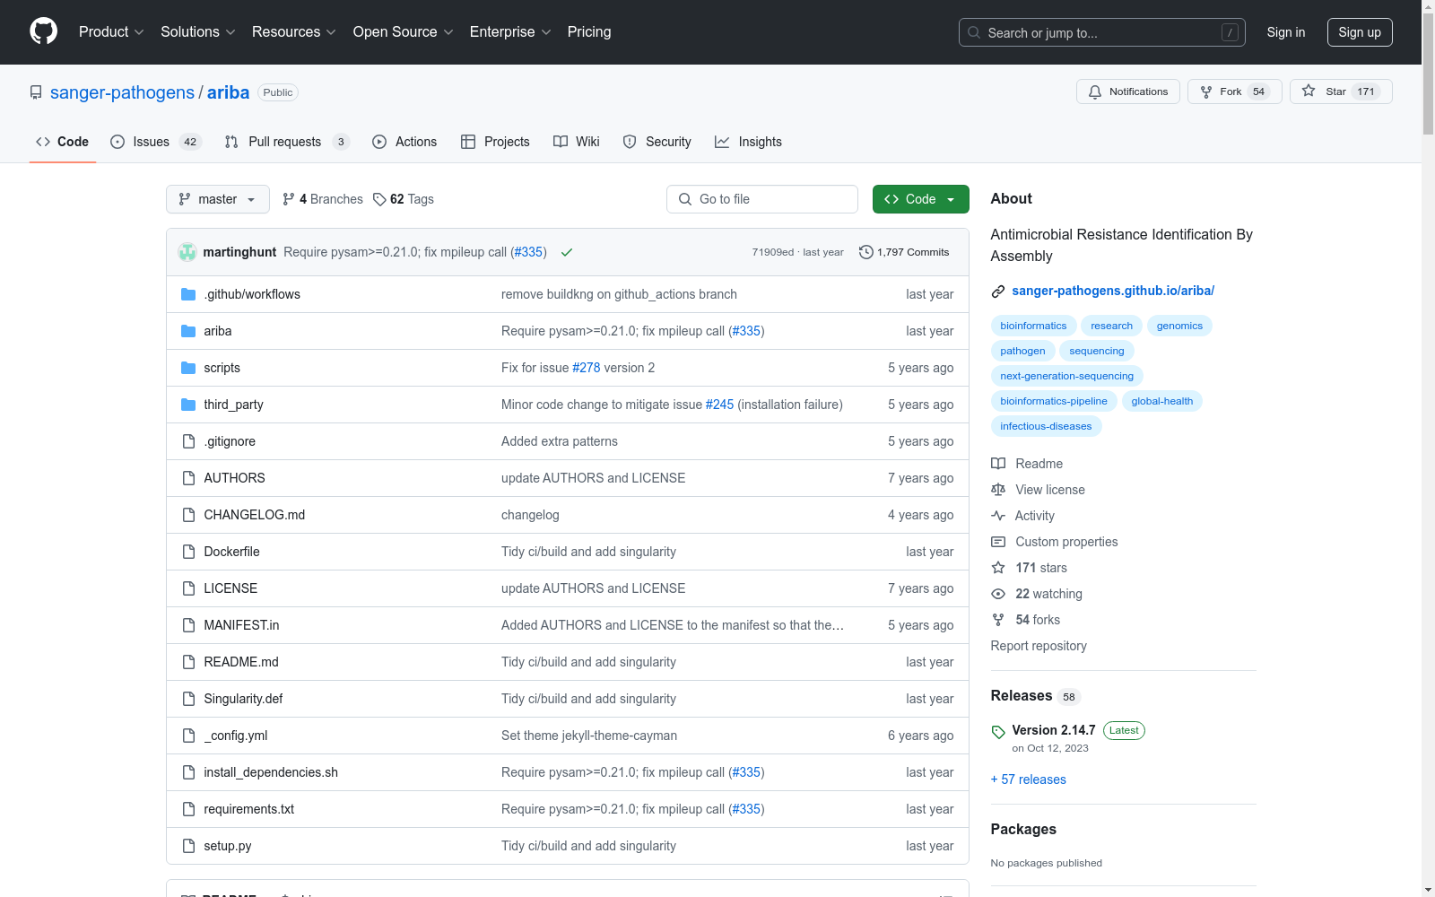Open the Actions tab
This screenshot has height=897, width=1435.
[404, 142]
